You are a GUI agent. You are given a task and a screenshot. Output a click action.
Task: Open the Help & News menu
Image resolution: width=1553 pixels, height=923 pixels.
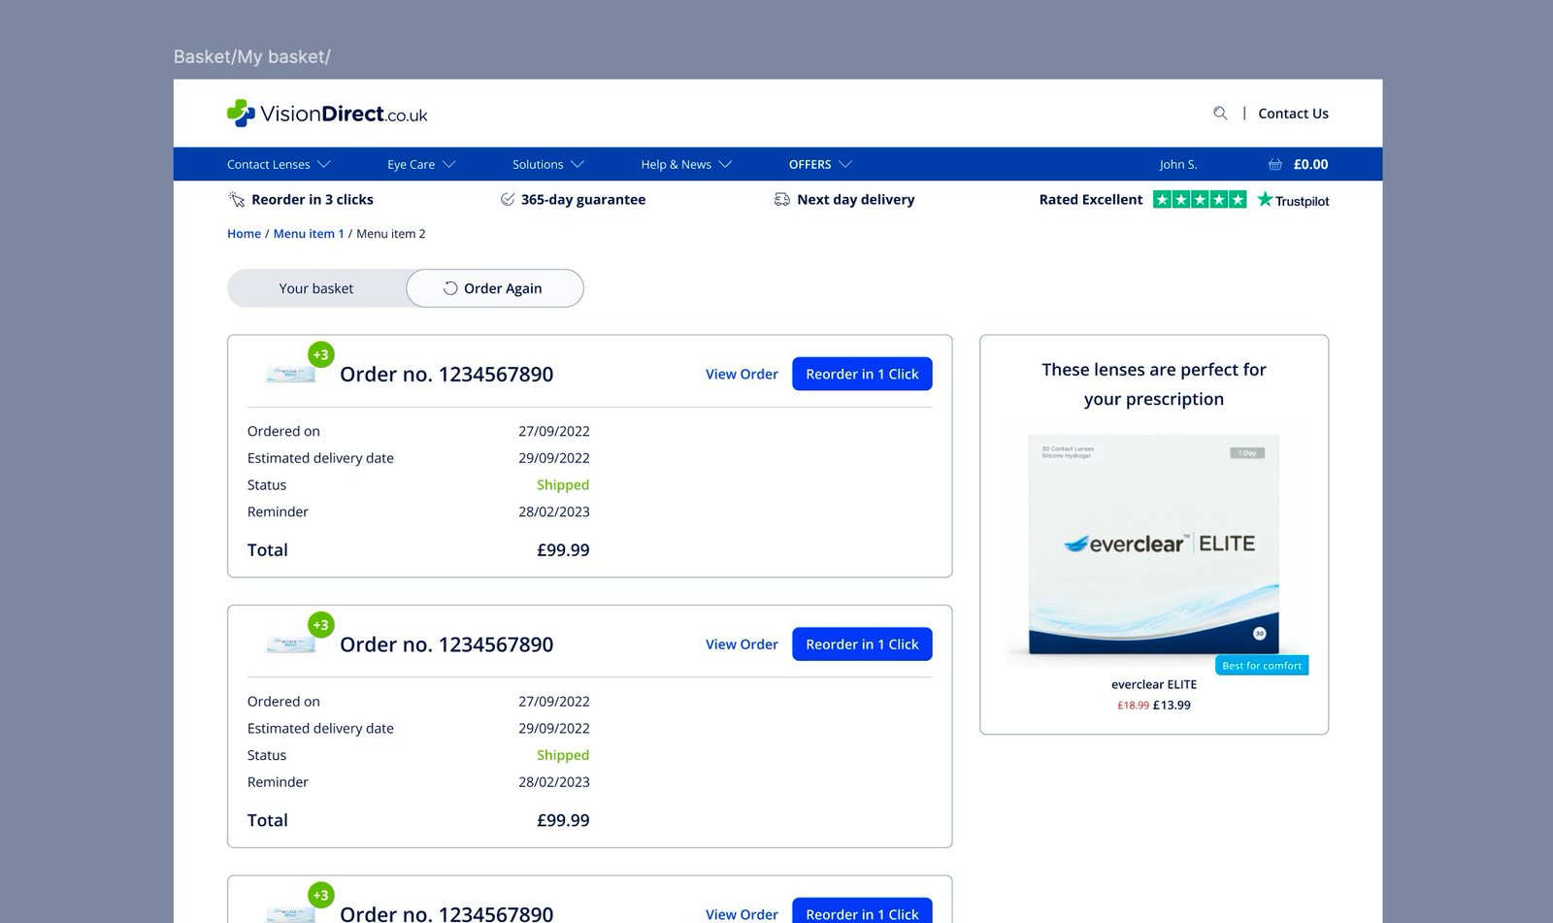[686, 165]
